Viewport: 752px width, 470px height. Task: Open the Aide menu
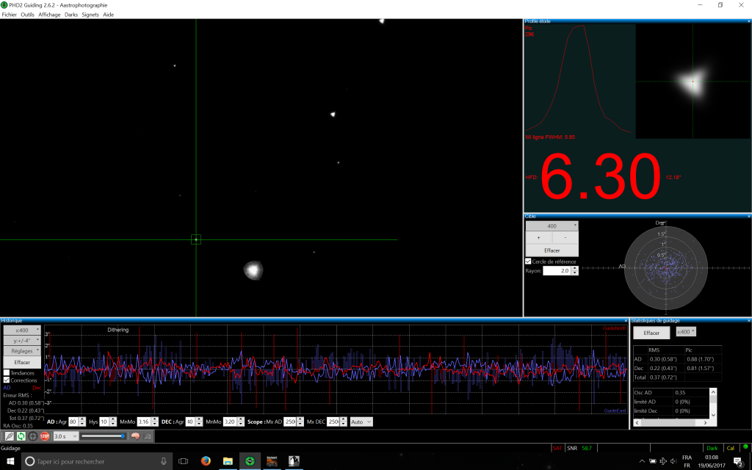tap(109, 15)
